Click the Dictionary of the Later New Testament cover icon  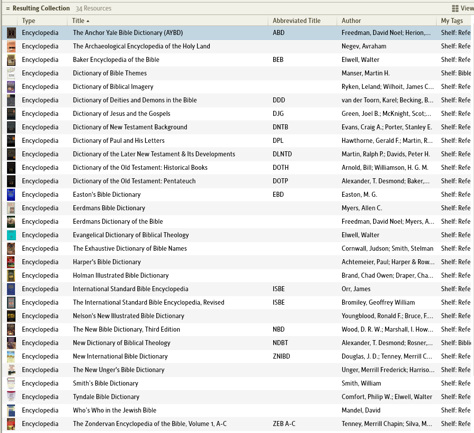11,154
